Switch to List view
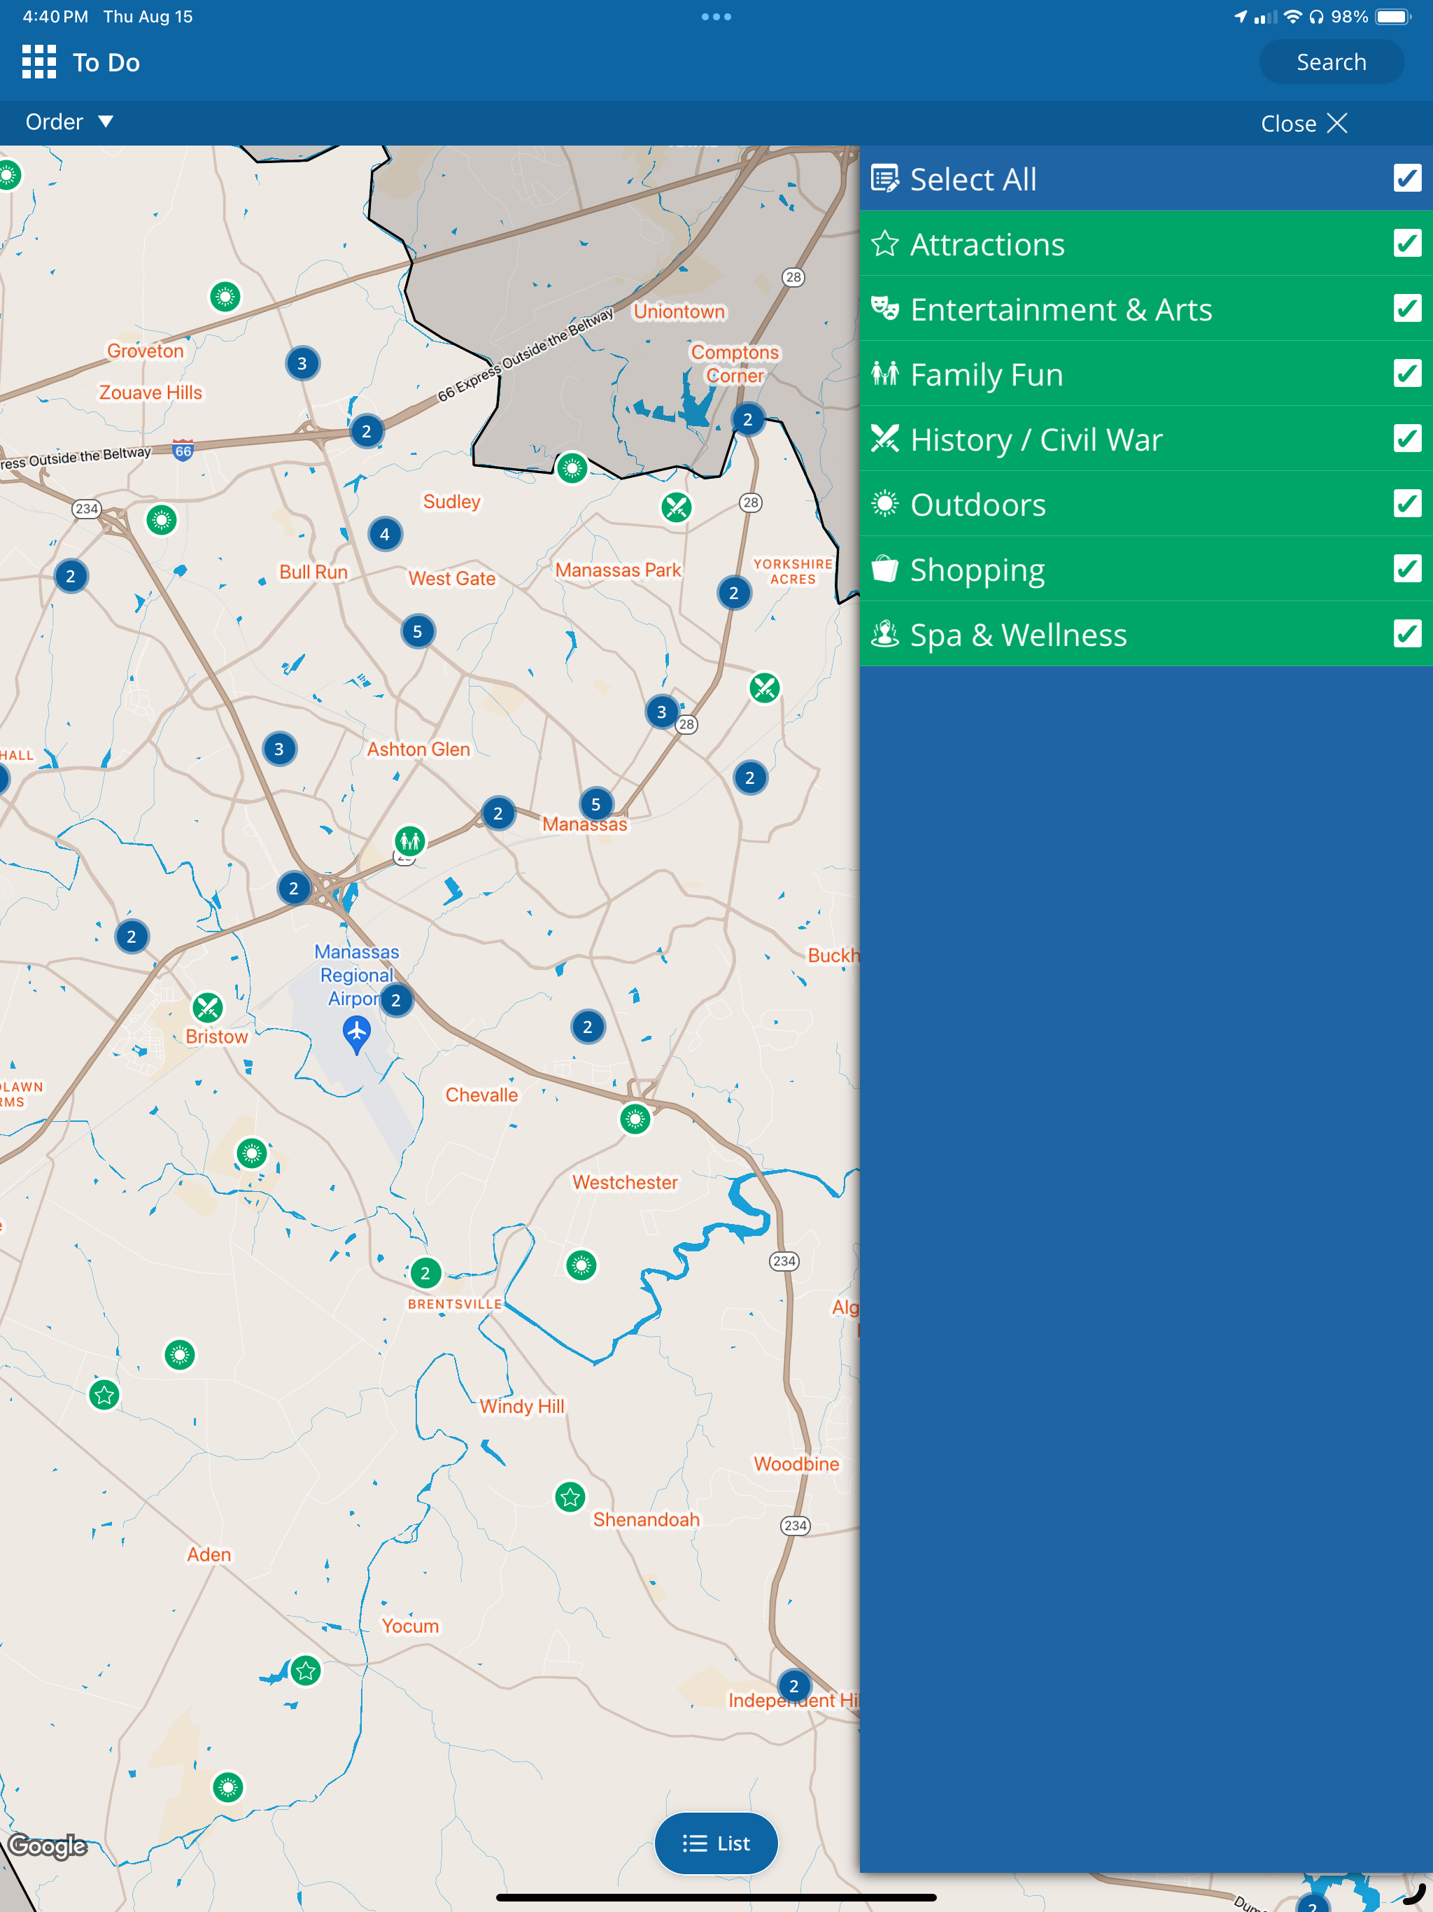 click(716, 1843)
